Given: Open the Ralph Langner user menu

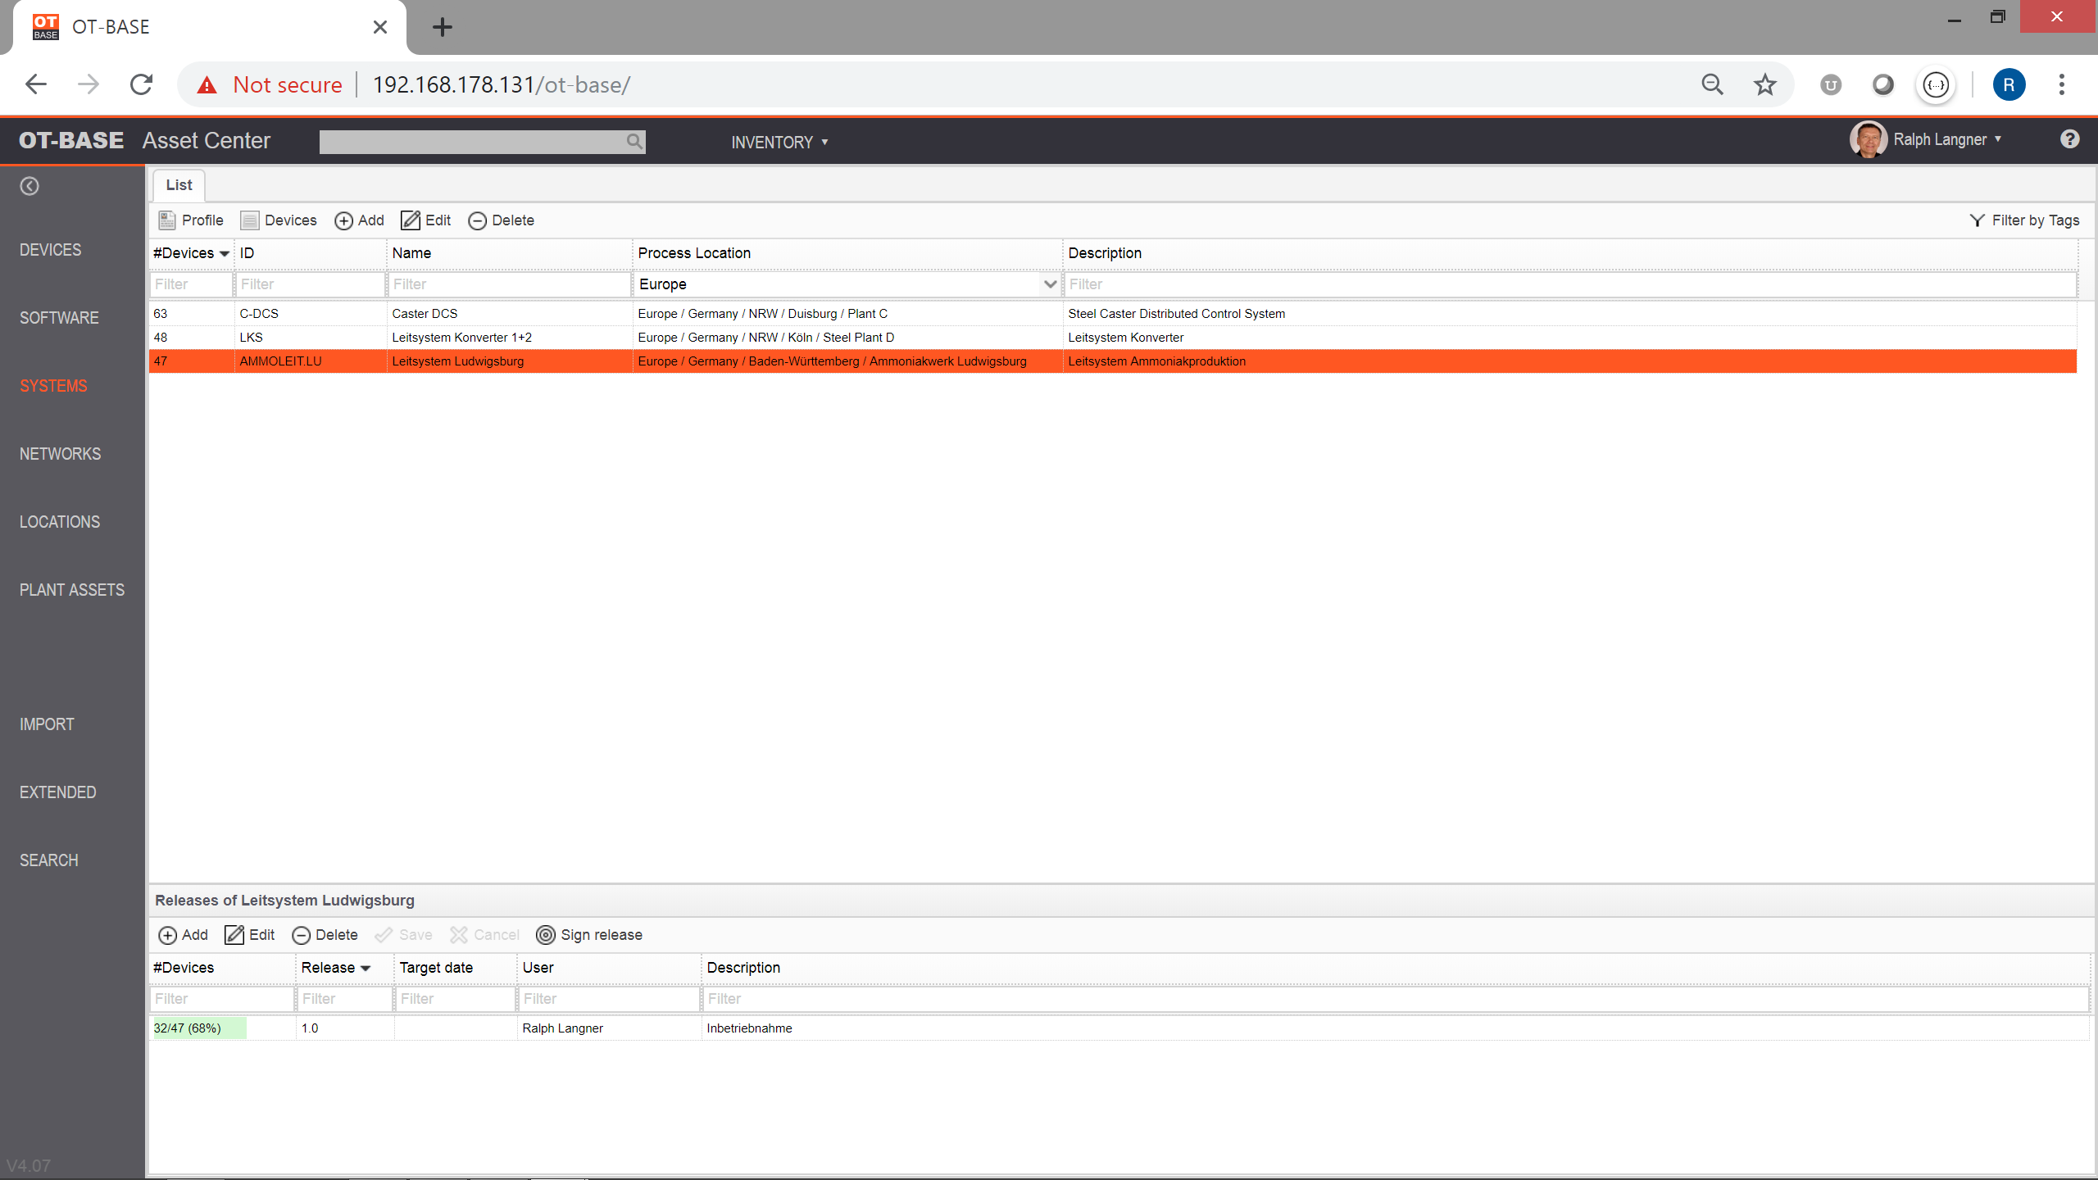Looking at the screenshot, I should (x=1947, y=139).
